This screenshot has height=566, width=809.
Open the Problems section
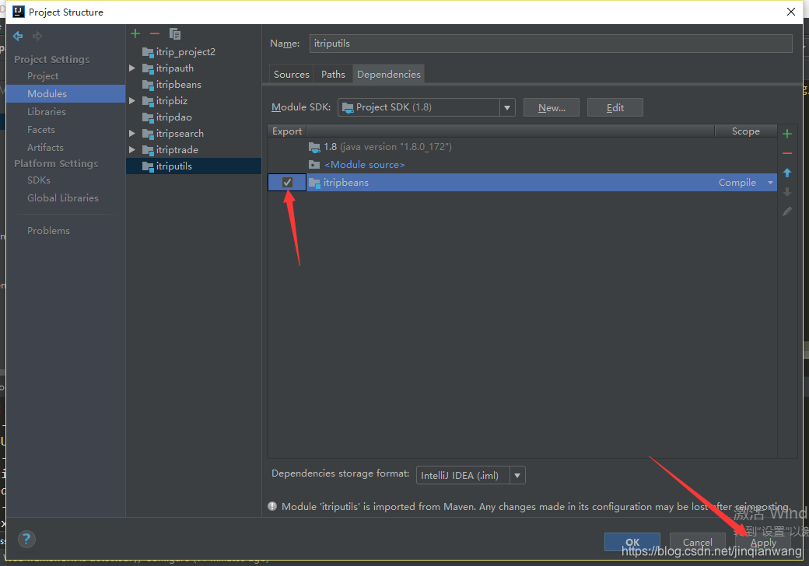(x=48, y=231)
